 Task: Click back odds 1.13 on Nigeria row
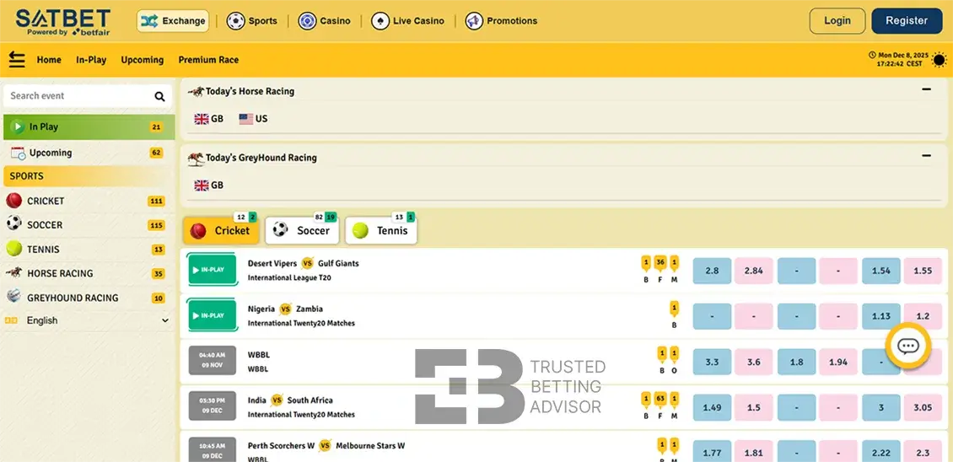tap(881, 316)
